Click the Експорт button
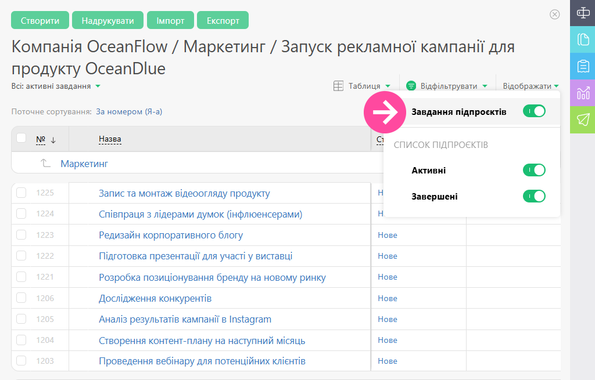This screenshot has width=595, height=380. pos(223,20)
